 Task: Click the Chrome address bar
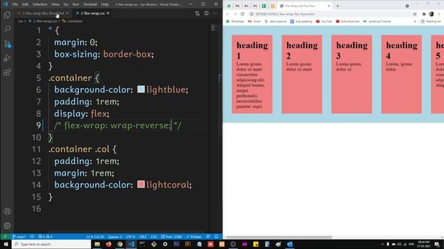[330, 14]
